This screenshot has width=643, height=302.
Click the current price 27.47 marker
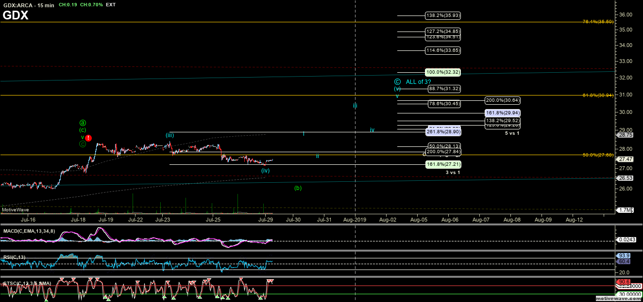626,159
